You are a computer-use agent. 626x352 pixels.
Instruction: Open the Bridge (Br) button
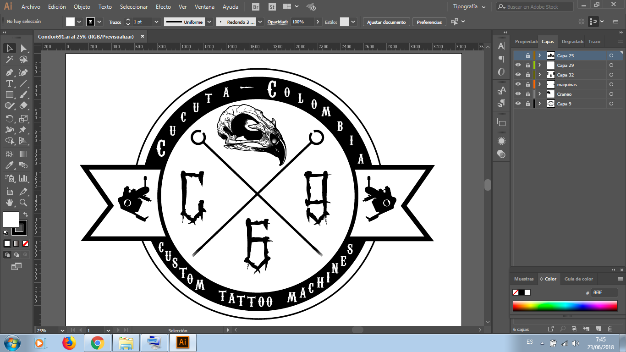[257, 7]
